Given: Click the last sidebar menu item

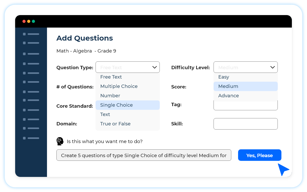Looking at the screenshot, I should 31,138.
